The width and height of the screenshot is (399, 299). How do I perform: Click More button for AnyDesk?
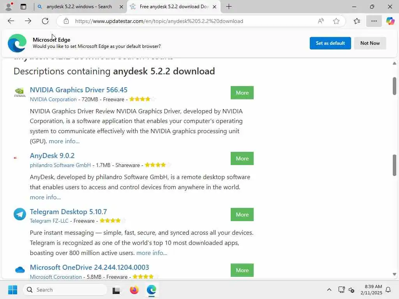(x=242, y=159)
